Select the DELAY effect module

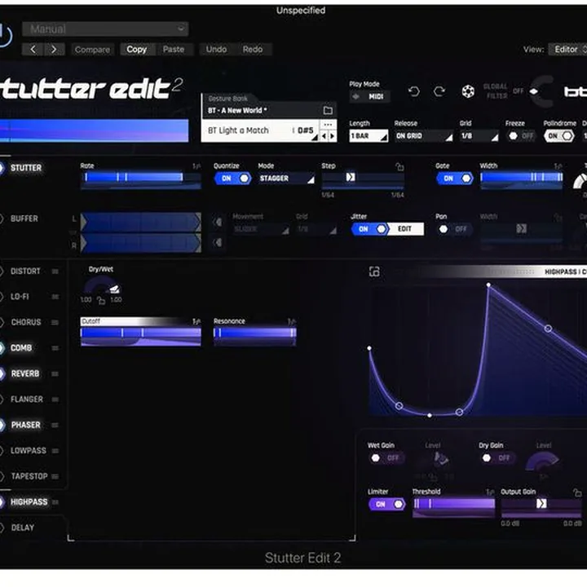pyautogui.click(x=23, y=527)
